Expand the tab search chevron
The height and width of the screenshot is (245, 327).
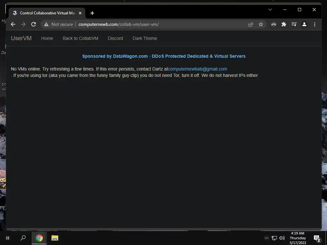[x=270, y=10]
